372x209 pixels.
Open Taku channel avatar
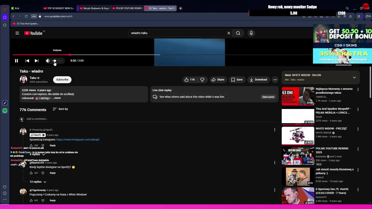pyautogui.click(x=23, y=79)
